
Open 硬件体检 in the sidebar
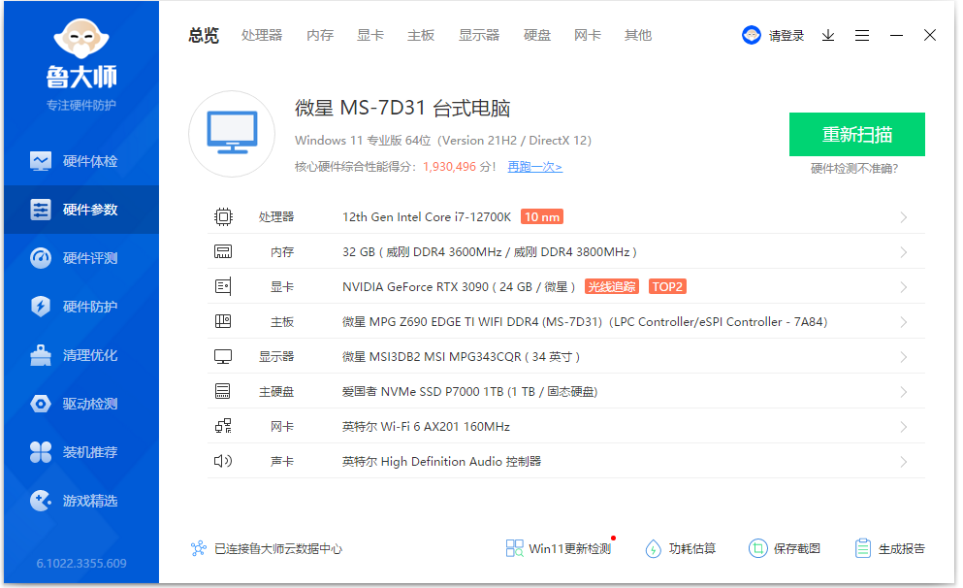point(80,161)
